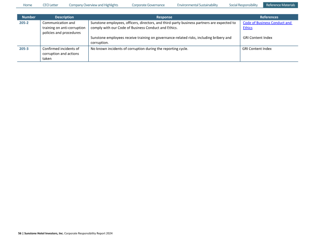This screenshot has width=314, height=243.
Task: Go to the Home navigation tab
Action: click(x=27, y=5)
